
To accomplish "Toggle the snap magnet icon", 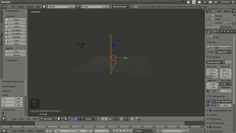I will [122, 119].
